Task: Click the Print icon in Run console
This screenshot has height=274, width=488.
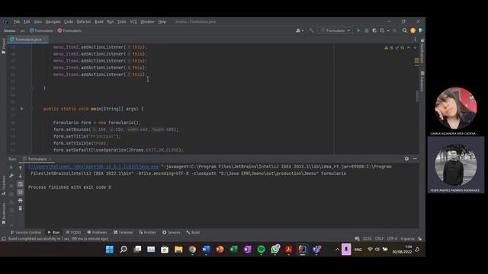Action: tap(21, 200)
